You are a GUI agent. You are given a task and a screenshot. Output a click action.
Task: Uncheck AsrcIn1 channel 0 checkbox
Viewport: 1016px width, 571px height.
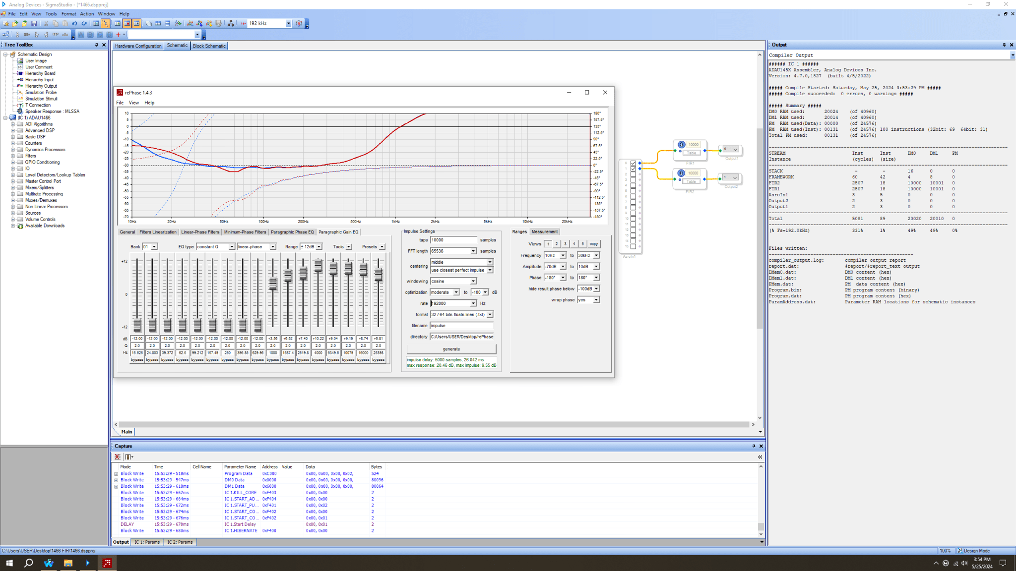tap(633, 163)
